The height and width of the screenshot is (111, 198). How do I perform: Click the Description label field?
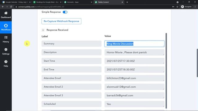[x=71, y=52]
